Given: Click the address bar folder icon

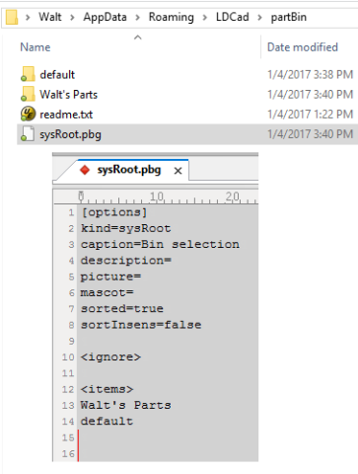Looking at the screenshot, I should (x=12, y=17).
